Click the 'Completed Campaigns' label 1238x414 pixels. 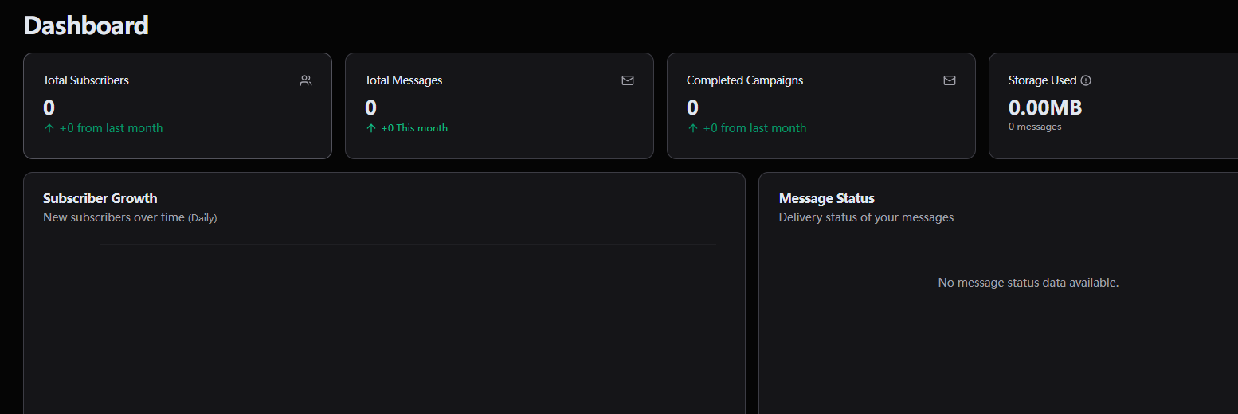745,80
